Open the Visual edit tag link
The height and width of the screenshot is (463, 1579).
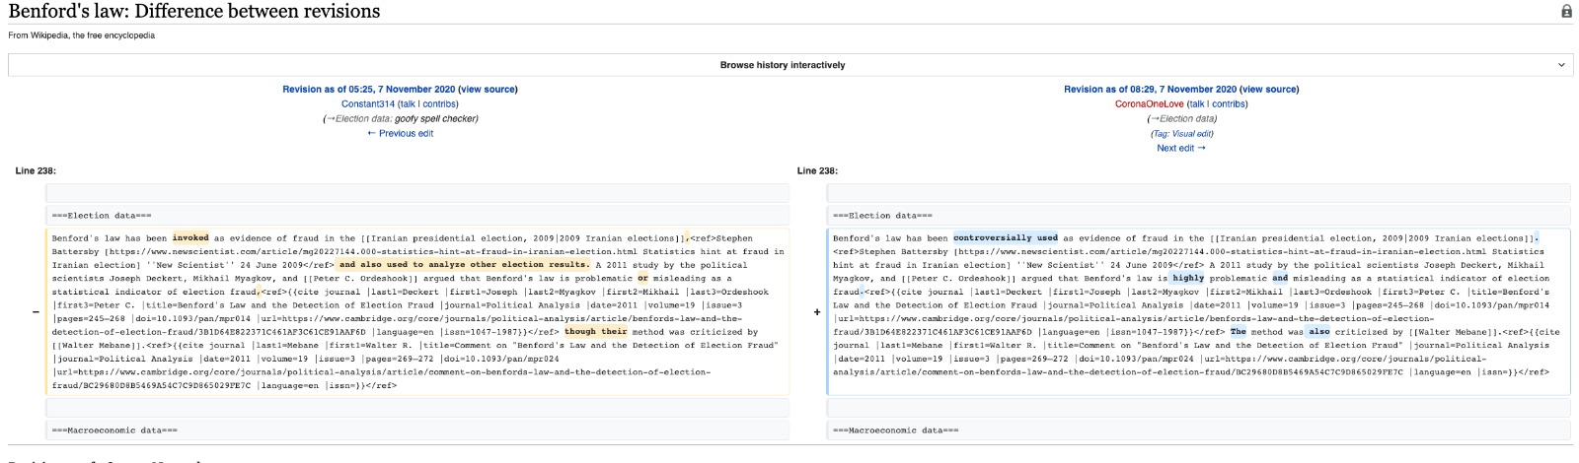pos(1191,133)
